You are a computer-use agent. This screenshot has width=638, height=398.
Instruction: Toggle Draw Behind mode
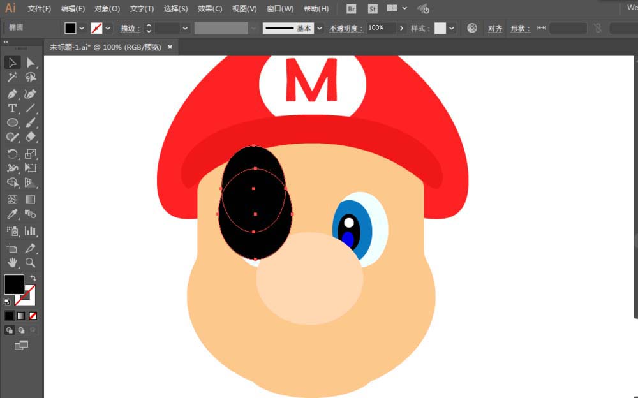21,330
